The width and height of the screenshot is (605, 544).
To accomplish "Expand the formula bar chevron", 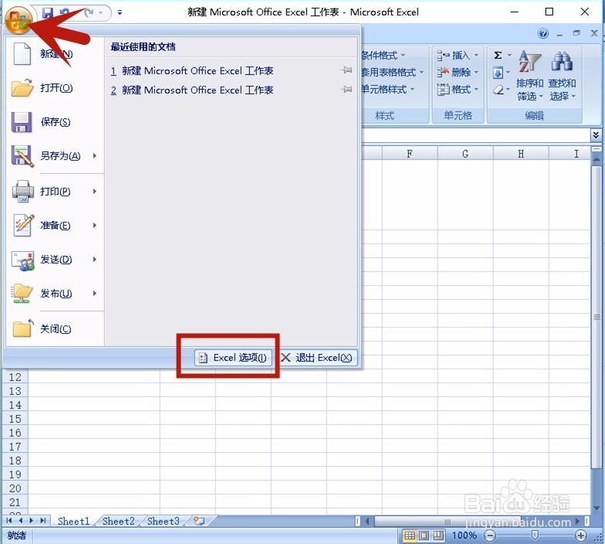I will 596,134.
